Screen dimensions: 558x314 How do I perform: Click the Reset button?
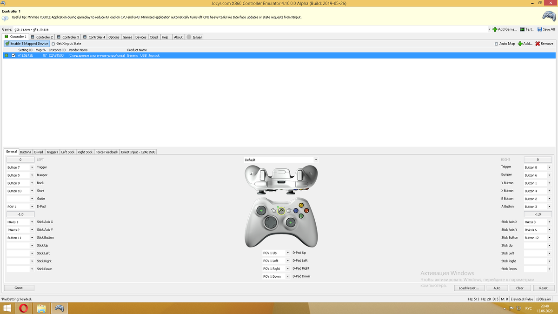[x=543, y=288]
